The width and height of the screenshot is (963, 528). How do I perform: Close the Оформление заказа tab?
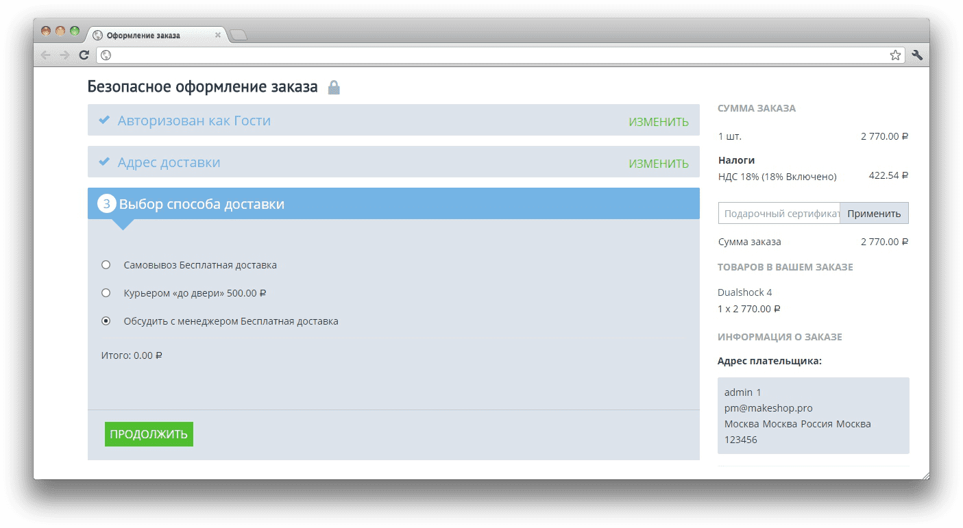click(218, 35)
